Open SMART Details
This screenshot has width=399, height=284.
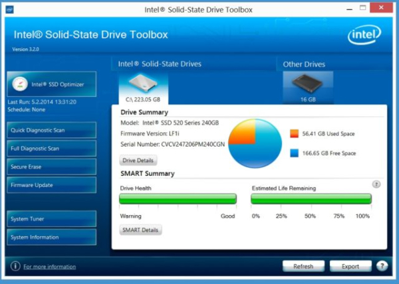(x=140, y=230)
